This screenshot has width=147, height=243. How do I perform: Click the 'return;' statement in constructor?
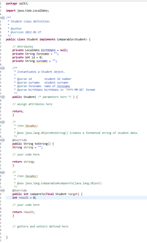pos(18,112)
